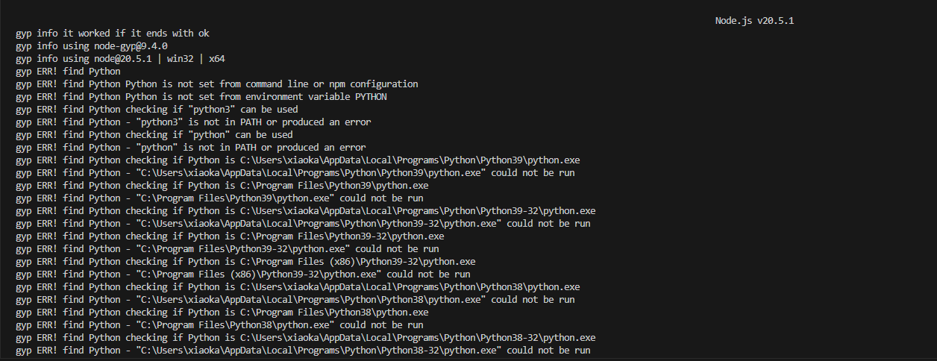Click the win32 platform text
937x361 pixels.
tap(184, 59)
